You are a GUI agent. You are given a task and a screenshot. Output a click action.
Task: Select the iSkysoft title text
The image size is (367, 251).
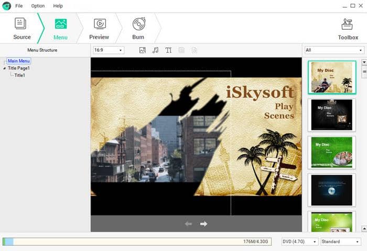pos(260,92)
